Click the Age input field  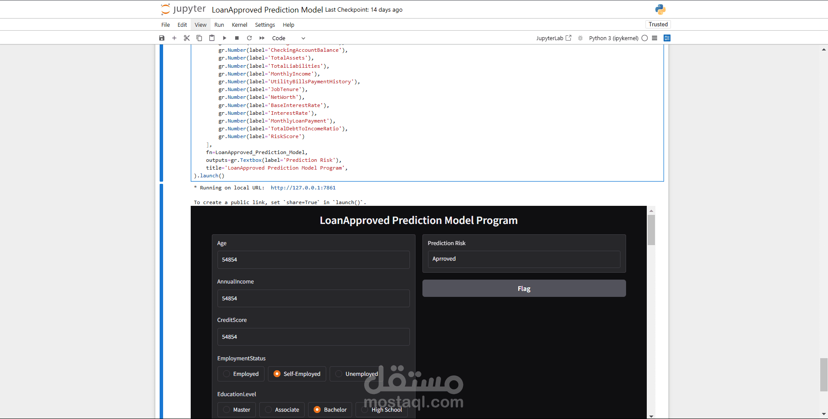tap(313, 260)
